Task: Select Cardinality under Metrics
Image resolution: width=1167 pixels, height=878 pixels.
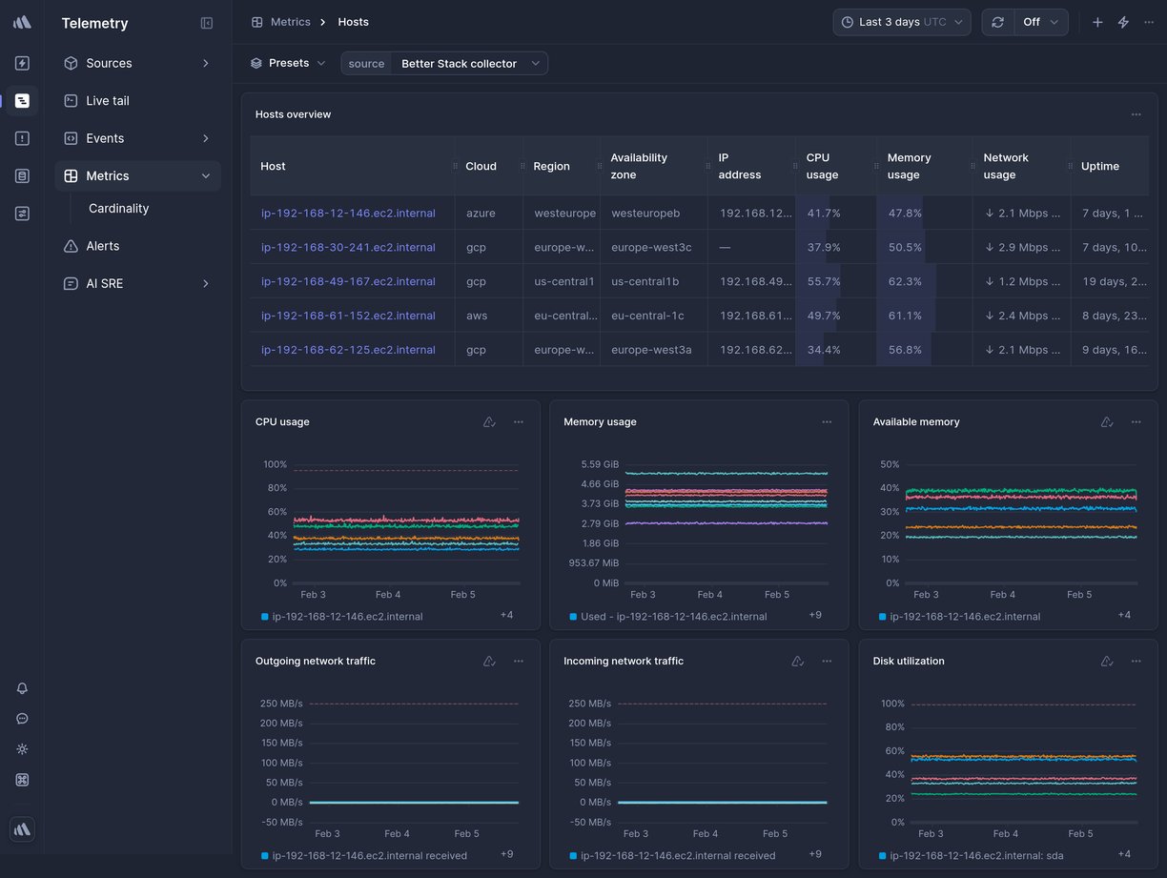Action: [x=118, y=208]
